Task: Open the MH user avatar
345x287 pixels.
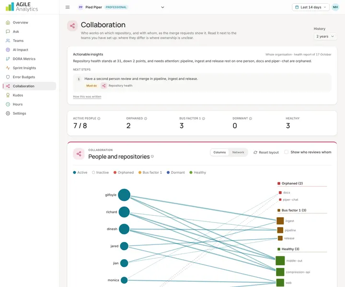Action: [335, 7]
